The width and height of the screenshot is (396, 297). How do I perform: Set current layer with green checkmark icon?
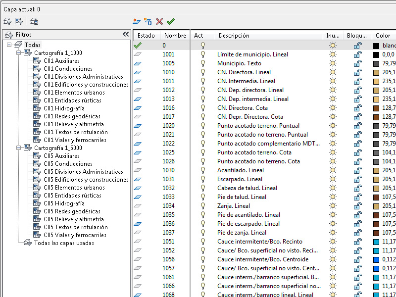point(171,21)
